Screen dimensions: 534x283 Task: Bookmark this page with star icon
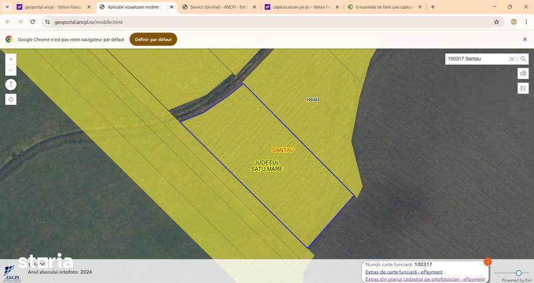coord(497,22)
